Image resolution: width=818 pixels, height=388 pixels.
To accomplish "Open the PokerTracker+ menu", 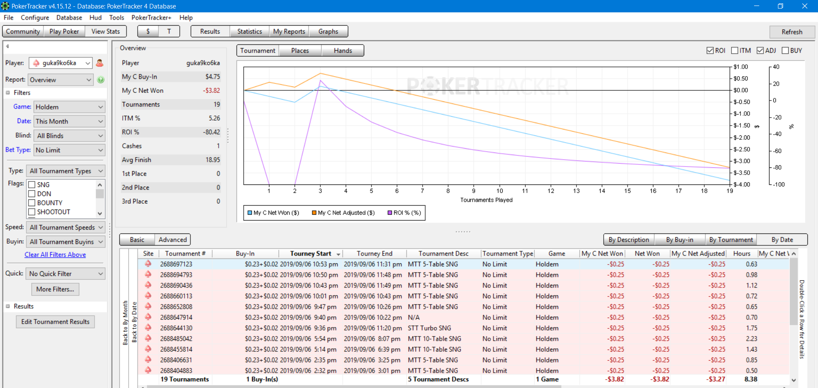I will [151, 17].
